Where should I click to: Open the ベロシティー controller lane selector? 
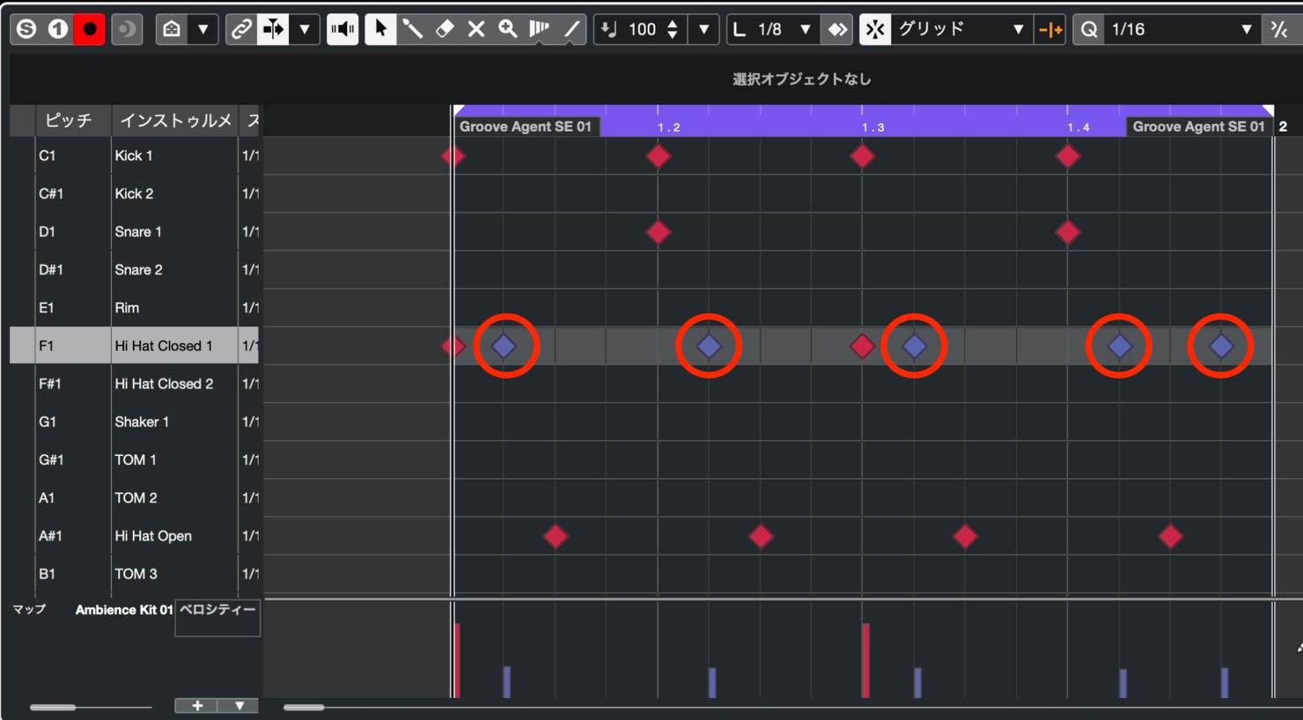click(x=217, y=618)
